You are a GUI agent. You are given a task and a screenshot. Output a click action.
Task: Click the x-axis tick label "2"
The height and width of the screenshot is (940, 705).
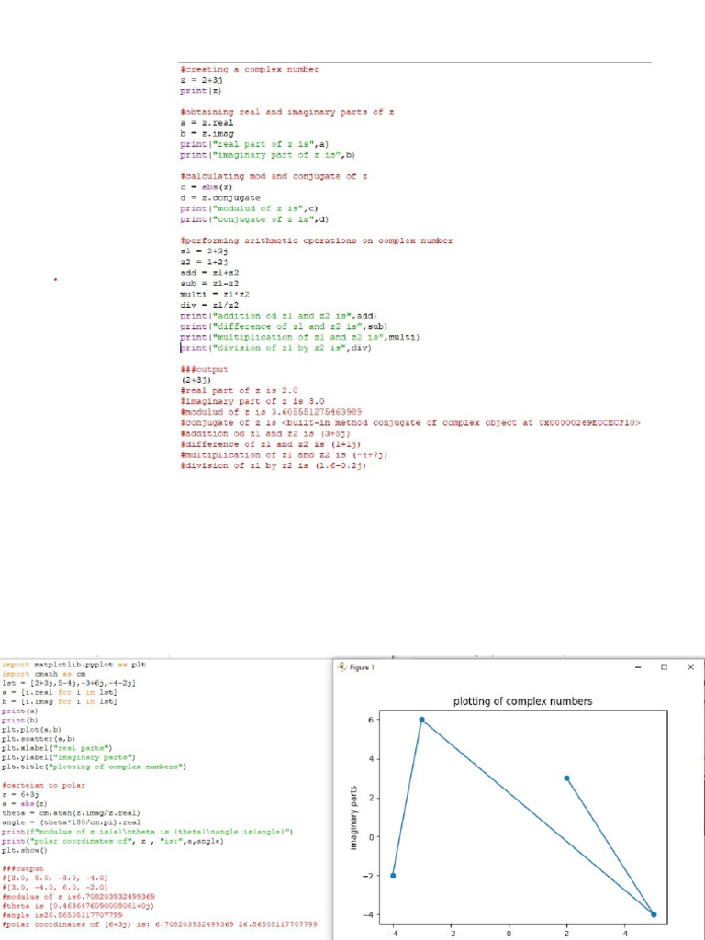point(566,934)
